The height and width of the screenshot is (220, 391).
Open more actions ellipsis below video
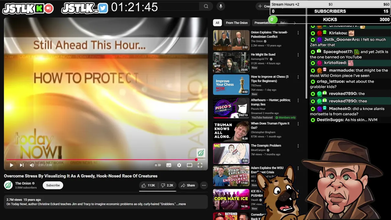pos(204,185)
